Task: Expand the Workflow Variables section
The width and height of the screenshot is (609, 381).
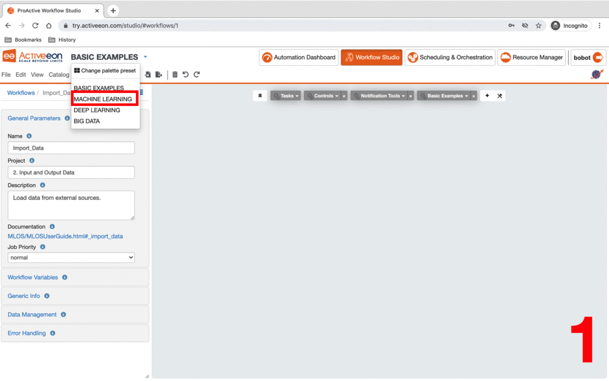Action: [x=33, y=278]
